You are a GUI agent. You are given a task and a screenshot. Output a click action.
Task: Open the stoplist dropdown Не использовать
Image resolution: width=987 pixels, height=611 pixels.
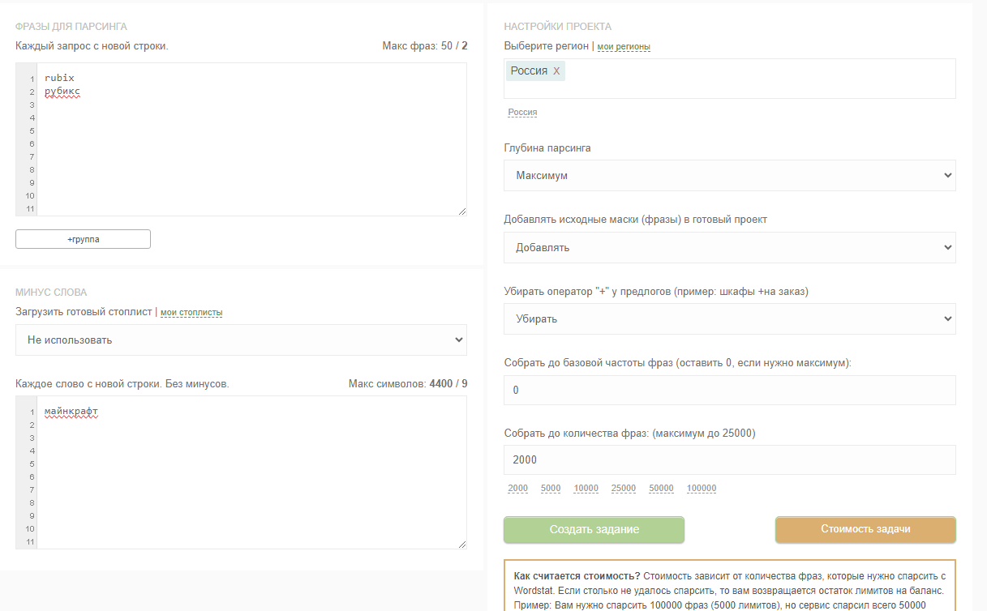pos(241,340)
